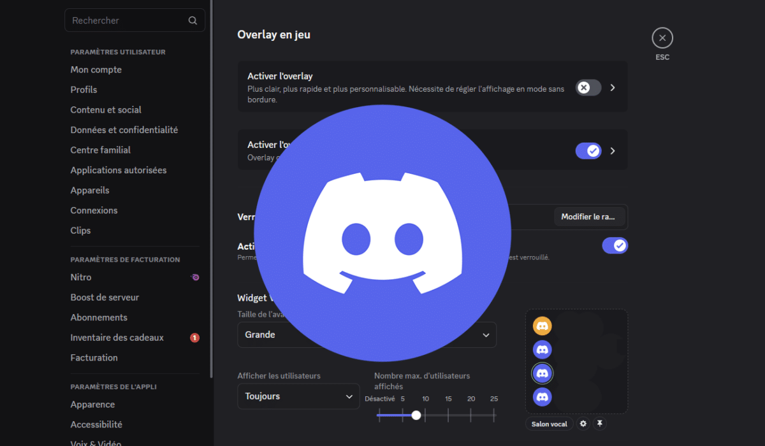This screenshot has width=765, height=446.
Task: Click the slider label 20
Action: click(x=471, y=399)
